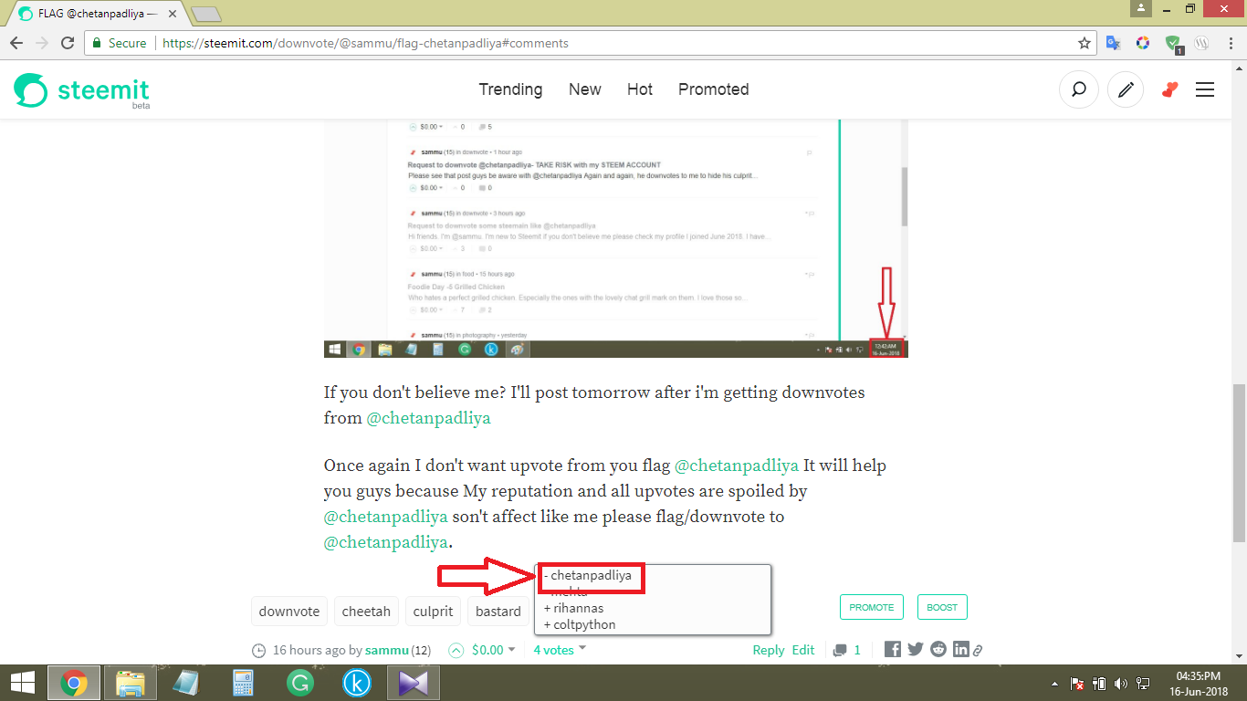Upvote the post with the arrow circle
The image size is (1247, 701).
coord(456,650)
